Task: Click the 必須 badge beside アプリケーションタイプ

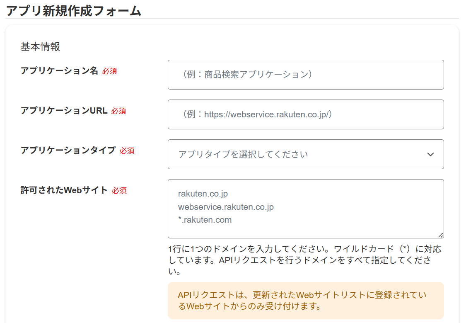Action: tap(127, 151)
